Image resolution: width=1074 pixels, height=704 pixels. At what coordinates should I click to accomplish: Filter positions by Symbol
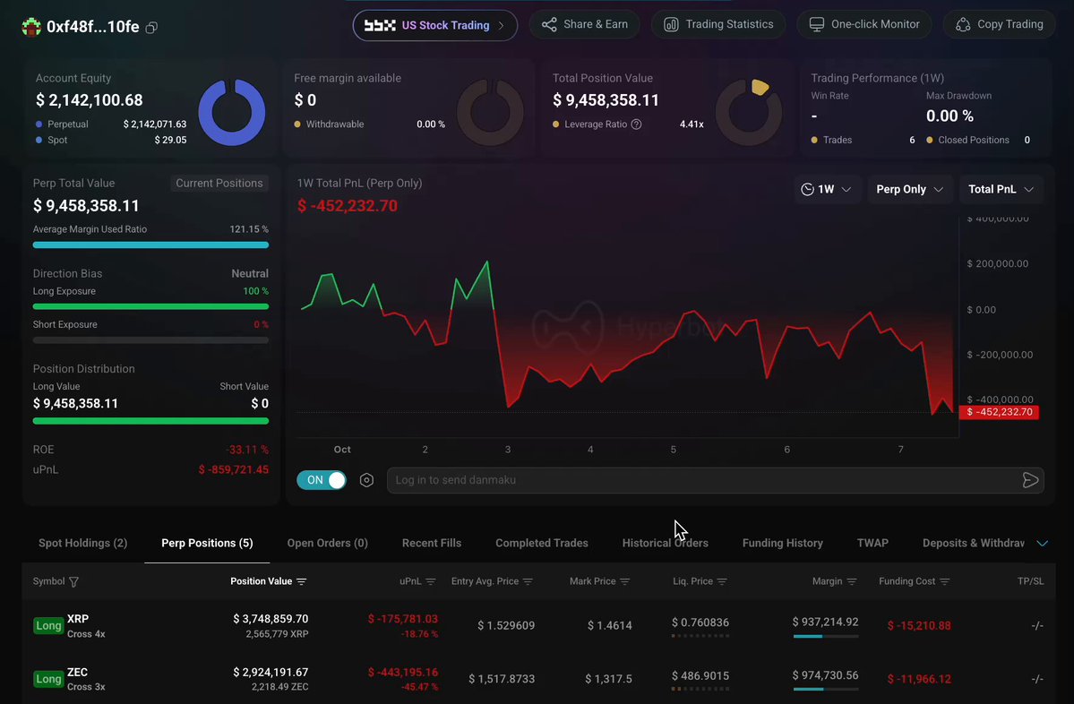74,581
